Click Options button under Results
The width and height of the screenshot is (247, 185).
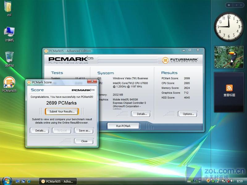tap(188, 114)
